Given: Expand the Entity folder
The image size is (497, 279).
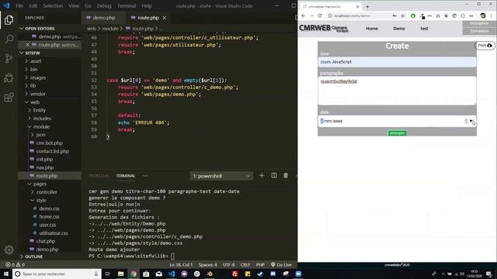Looking at the screenshot, I should (x=39, y=110).
